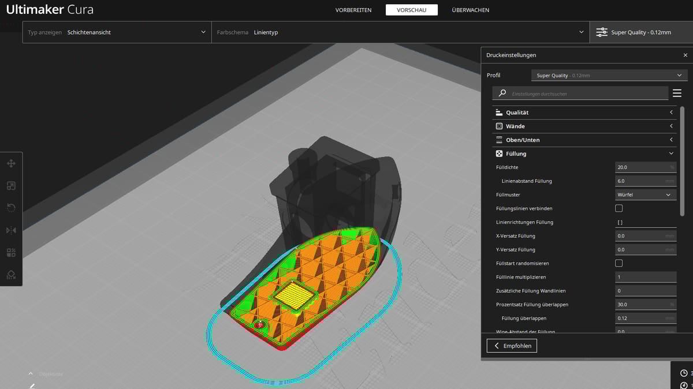Viewport: 693px width, 389px height.
Task: Switch to the VORSCHAU stage
Action: (412, 10)
